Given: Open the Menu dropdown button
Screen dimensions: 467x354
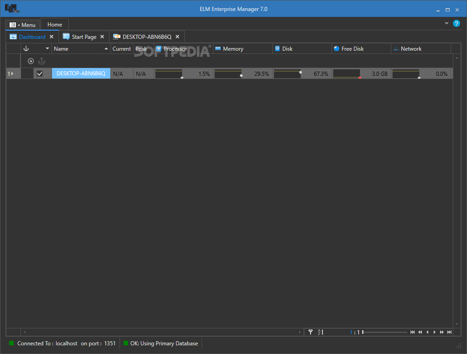Looking at the screenshot, I should (x=22, y=25).
